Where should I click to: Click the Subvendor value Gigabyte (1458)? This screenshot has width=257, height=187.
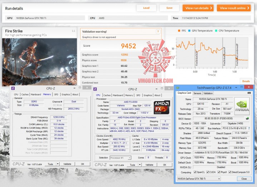[x=235, y=123]
